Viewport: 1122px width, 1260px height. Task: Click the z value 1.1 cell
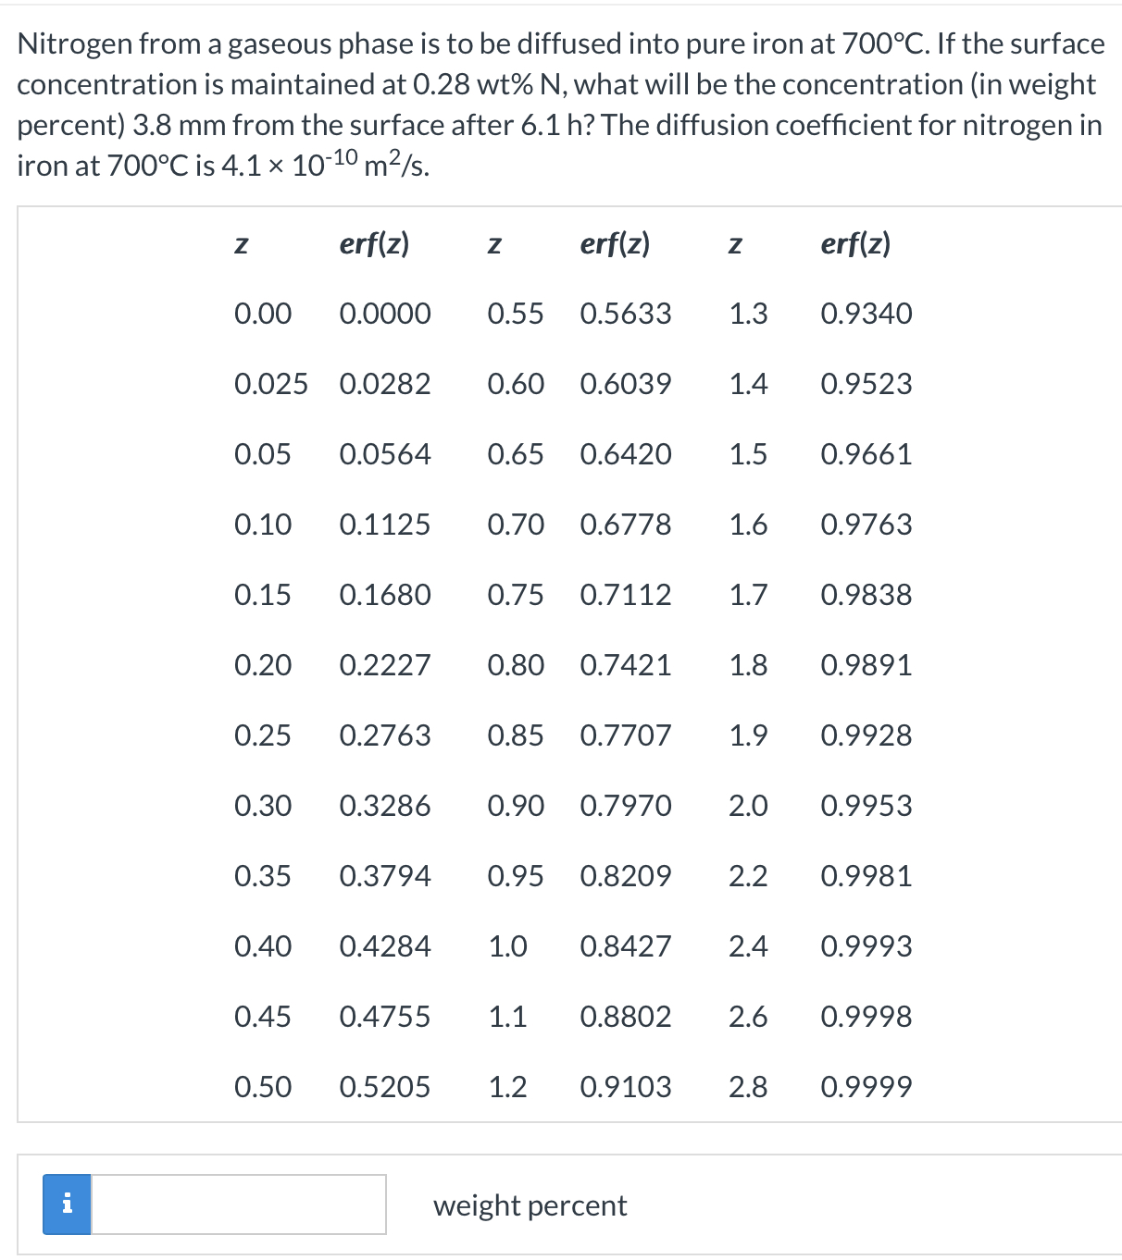coord(507,1017)
